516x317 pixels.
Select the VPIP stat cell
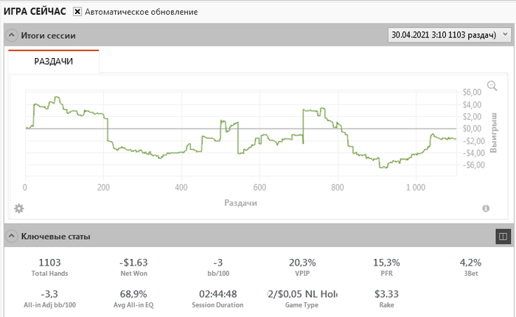(x=301, y=267)
